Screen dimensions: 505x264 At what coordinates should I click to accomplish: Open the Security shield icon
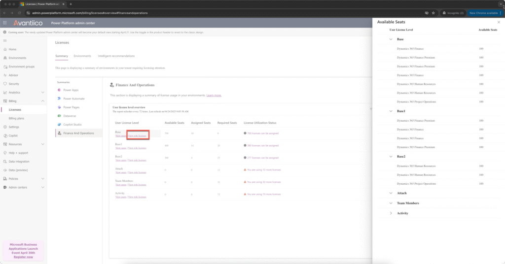point(5,84)
